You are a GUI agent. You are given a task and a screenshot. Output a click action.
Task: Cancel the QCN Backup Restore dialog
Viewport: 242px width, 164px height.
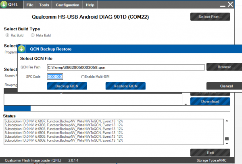click(x=224, y=86)
